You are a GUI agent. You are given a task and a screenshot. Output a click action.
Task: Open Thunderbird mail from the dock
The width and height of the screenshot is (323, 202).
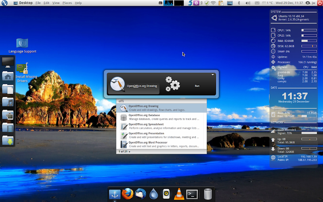[141, 194]
